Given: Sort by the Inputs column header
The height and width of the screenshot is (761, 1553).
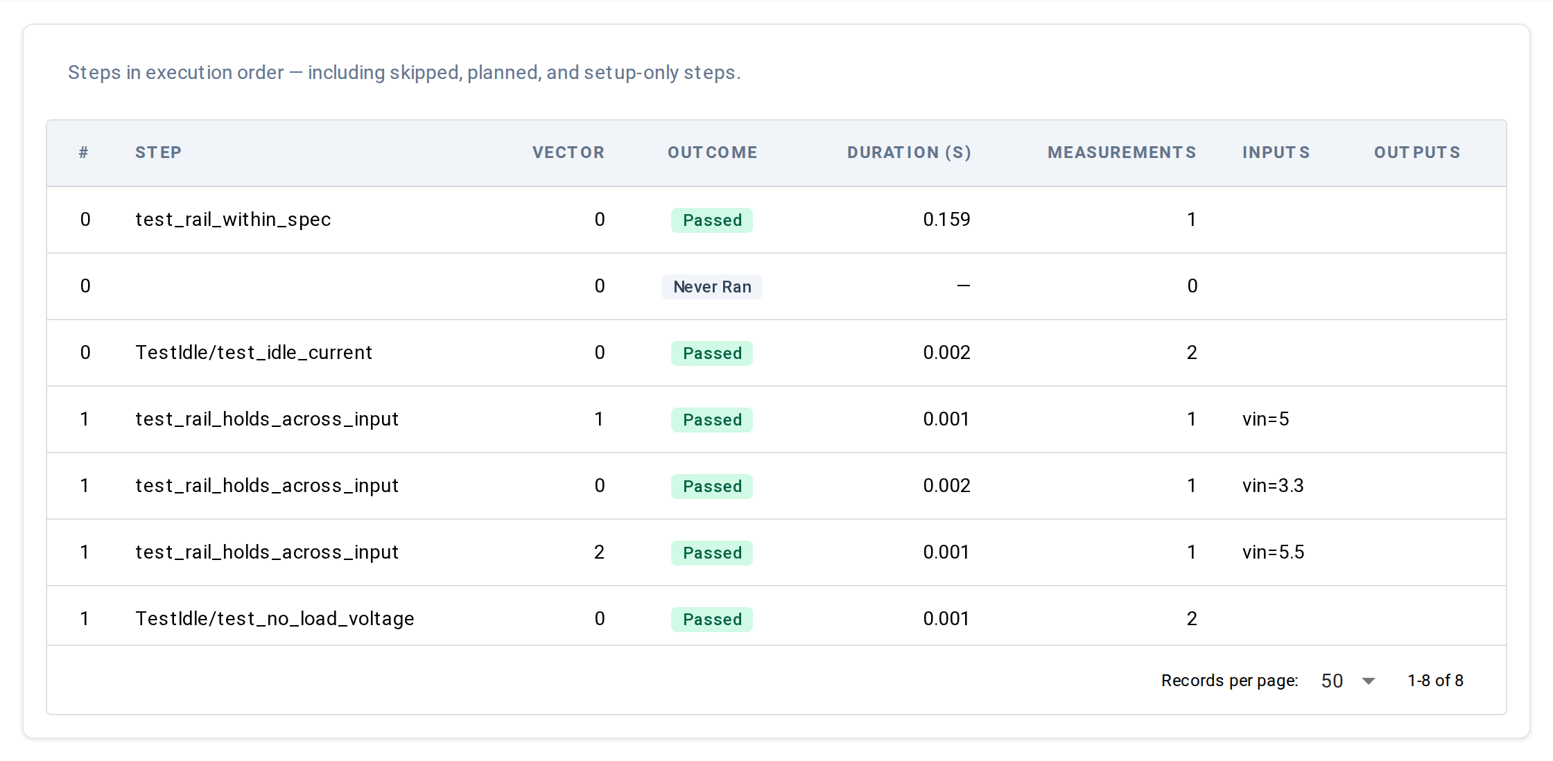Looking at the screenshot, I should tap(1276, 152).
